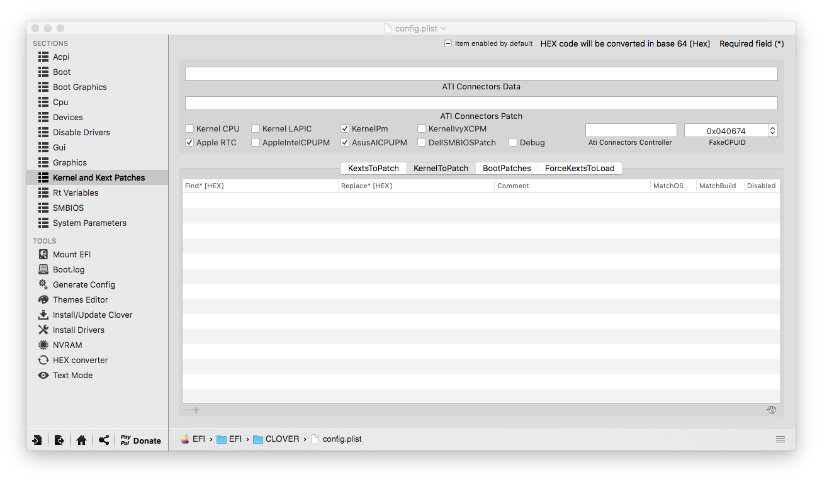Click the Comment column header
This screenshot has width=822, height=482.
pyautogui.click(x=572, y=186)
